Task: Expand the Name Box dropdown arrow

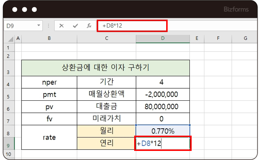Action: coord(39,26)
